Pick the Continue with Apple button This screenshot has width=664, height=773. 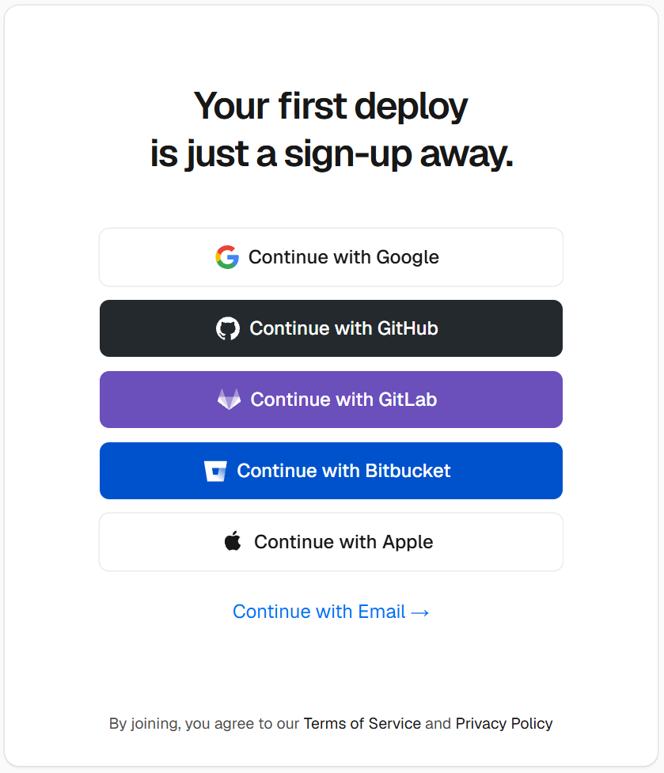(x=332, y=542)
